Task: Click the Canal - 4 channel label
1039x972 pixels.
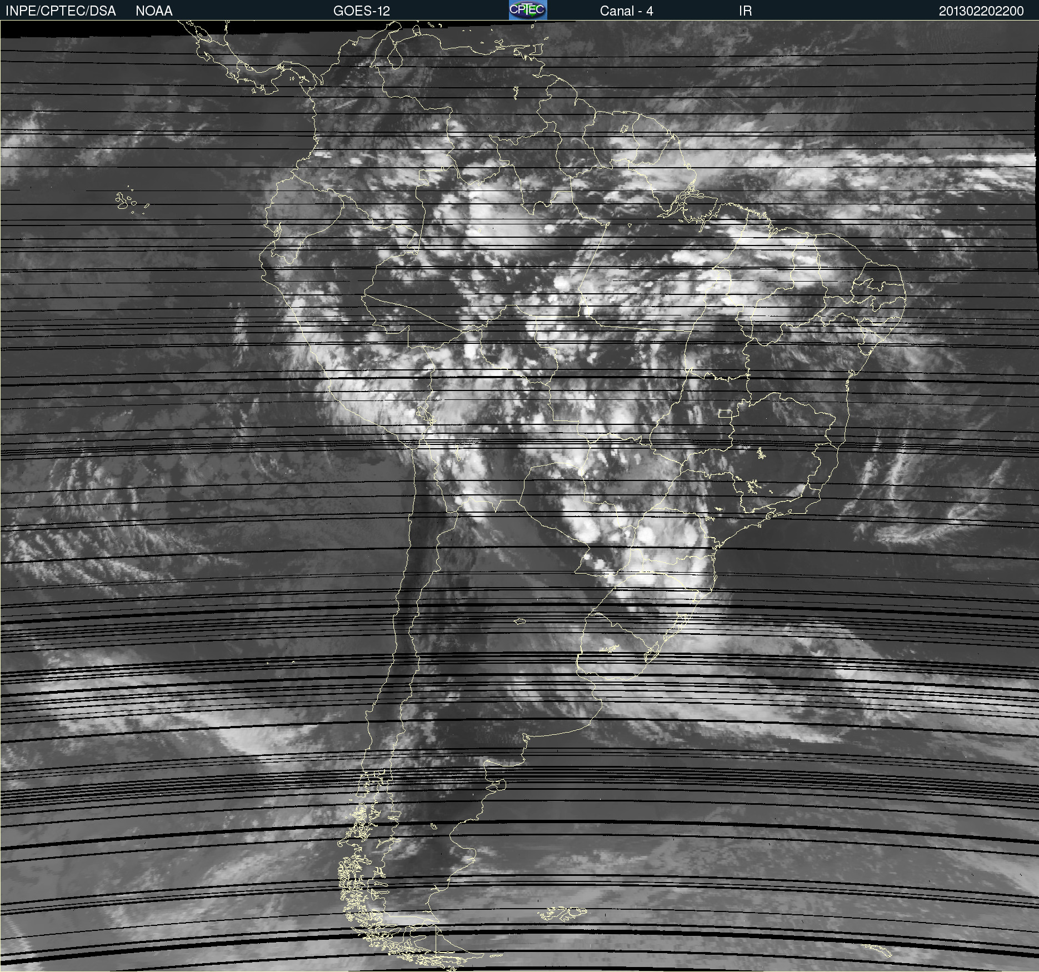Action: point(626,11)
